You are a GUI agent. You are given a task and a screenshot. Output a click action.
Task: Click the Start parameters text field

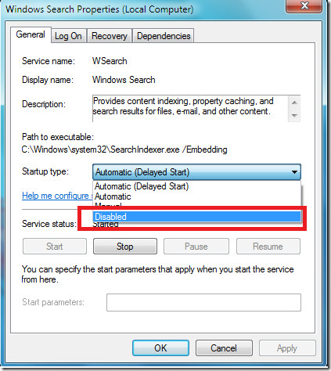click(x=203, y=303)
